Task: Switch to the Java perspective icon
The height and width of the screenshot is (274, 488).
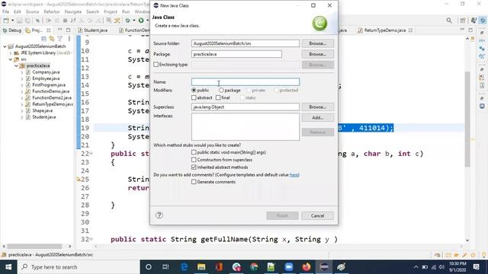Action: pyautogui.click(x=474, y=21)
